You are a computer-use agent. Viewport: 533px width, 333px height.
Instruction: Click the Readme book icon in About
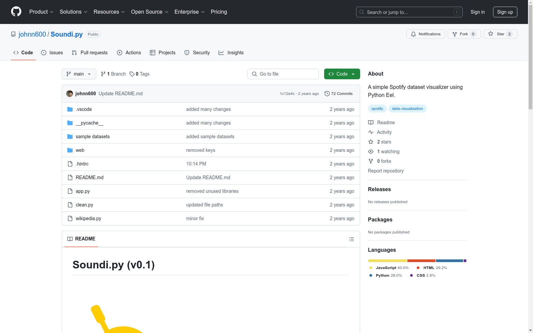click(x=371, y=123)
